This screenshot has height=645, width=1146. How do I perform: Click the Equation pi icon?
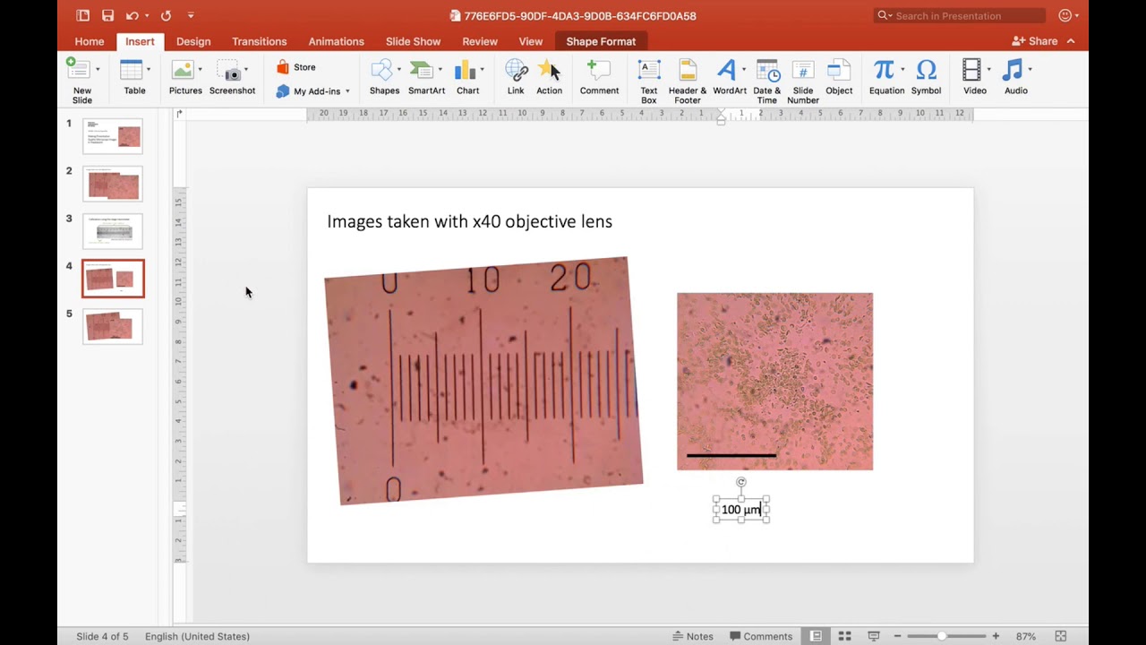(884, 70)
